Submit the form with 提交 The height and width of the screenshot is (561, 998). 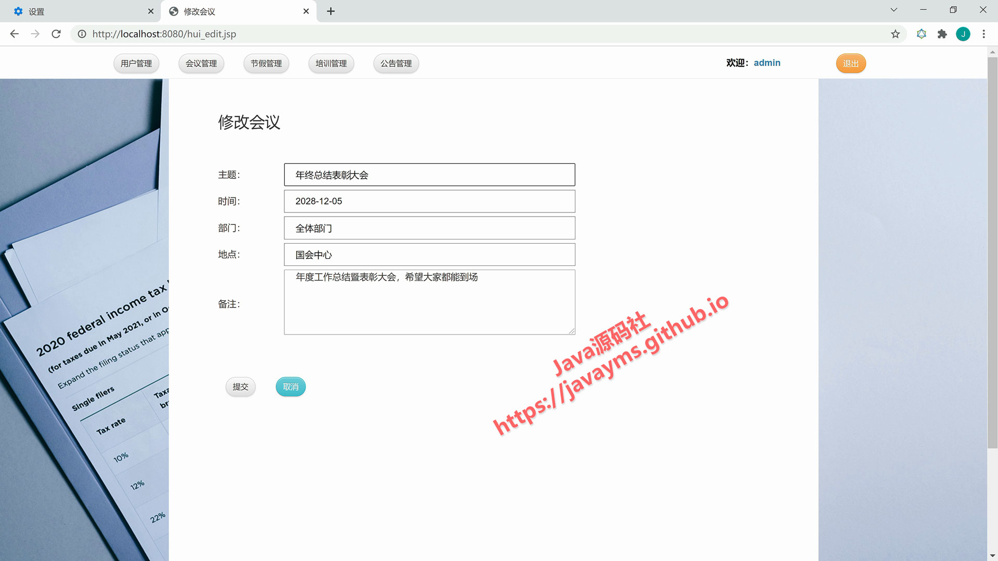pos(241,387)
